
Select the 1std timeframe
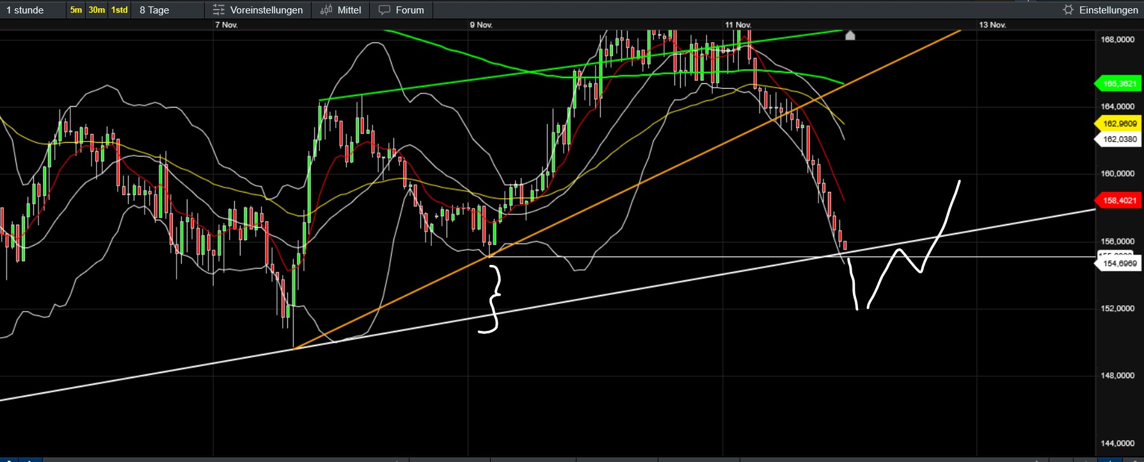click(x=120, y=10)
